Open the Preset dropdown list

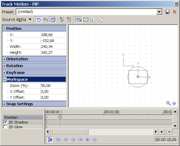(x=160, y=12)
